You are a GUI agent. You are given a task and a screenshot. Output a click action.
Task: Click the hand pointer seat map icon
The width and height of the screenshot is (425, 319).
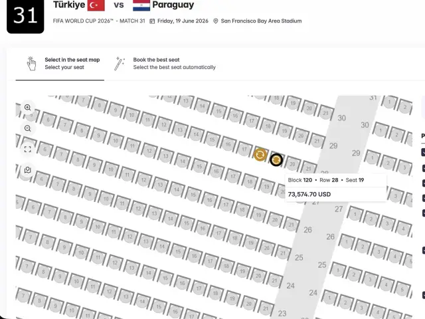[x=31, y=64]
